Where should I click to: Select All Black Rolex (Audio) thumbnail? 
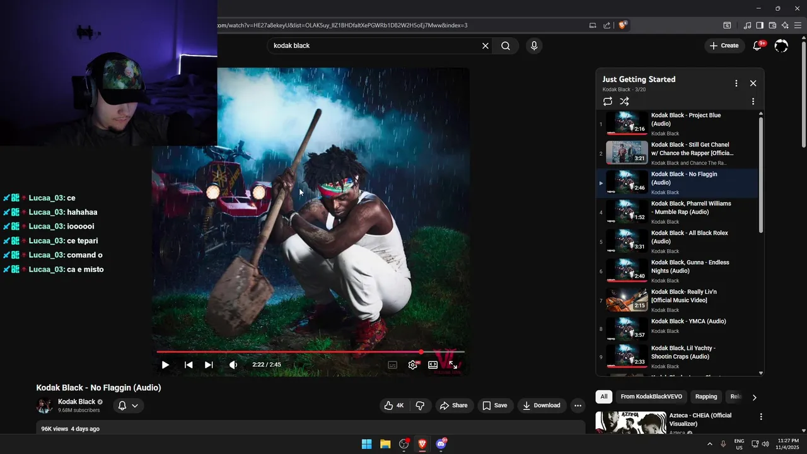[627, 242]
